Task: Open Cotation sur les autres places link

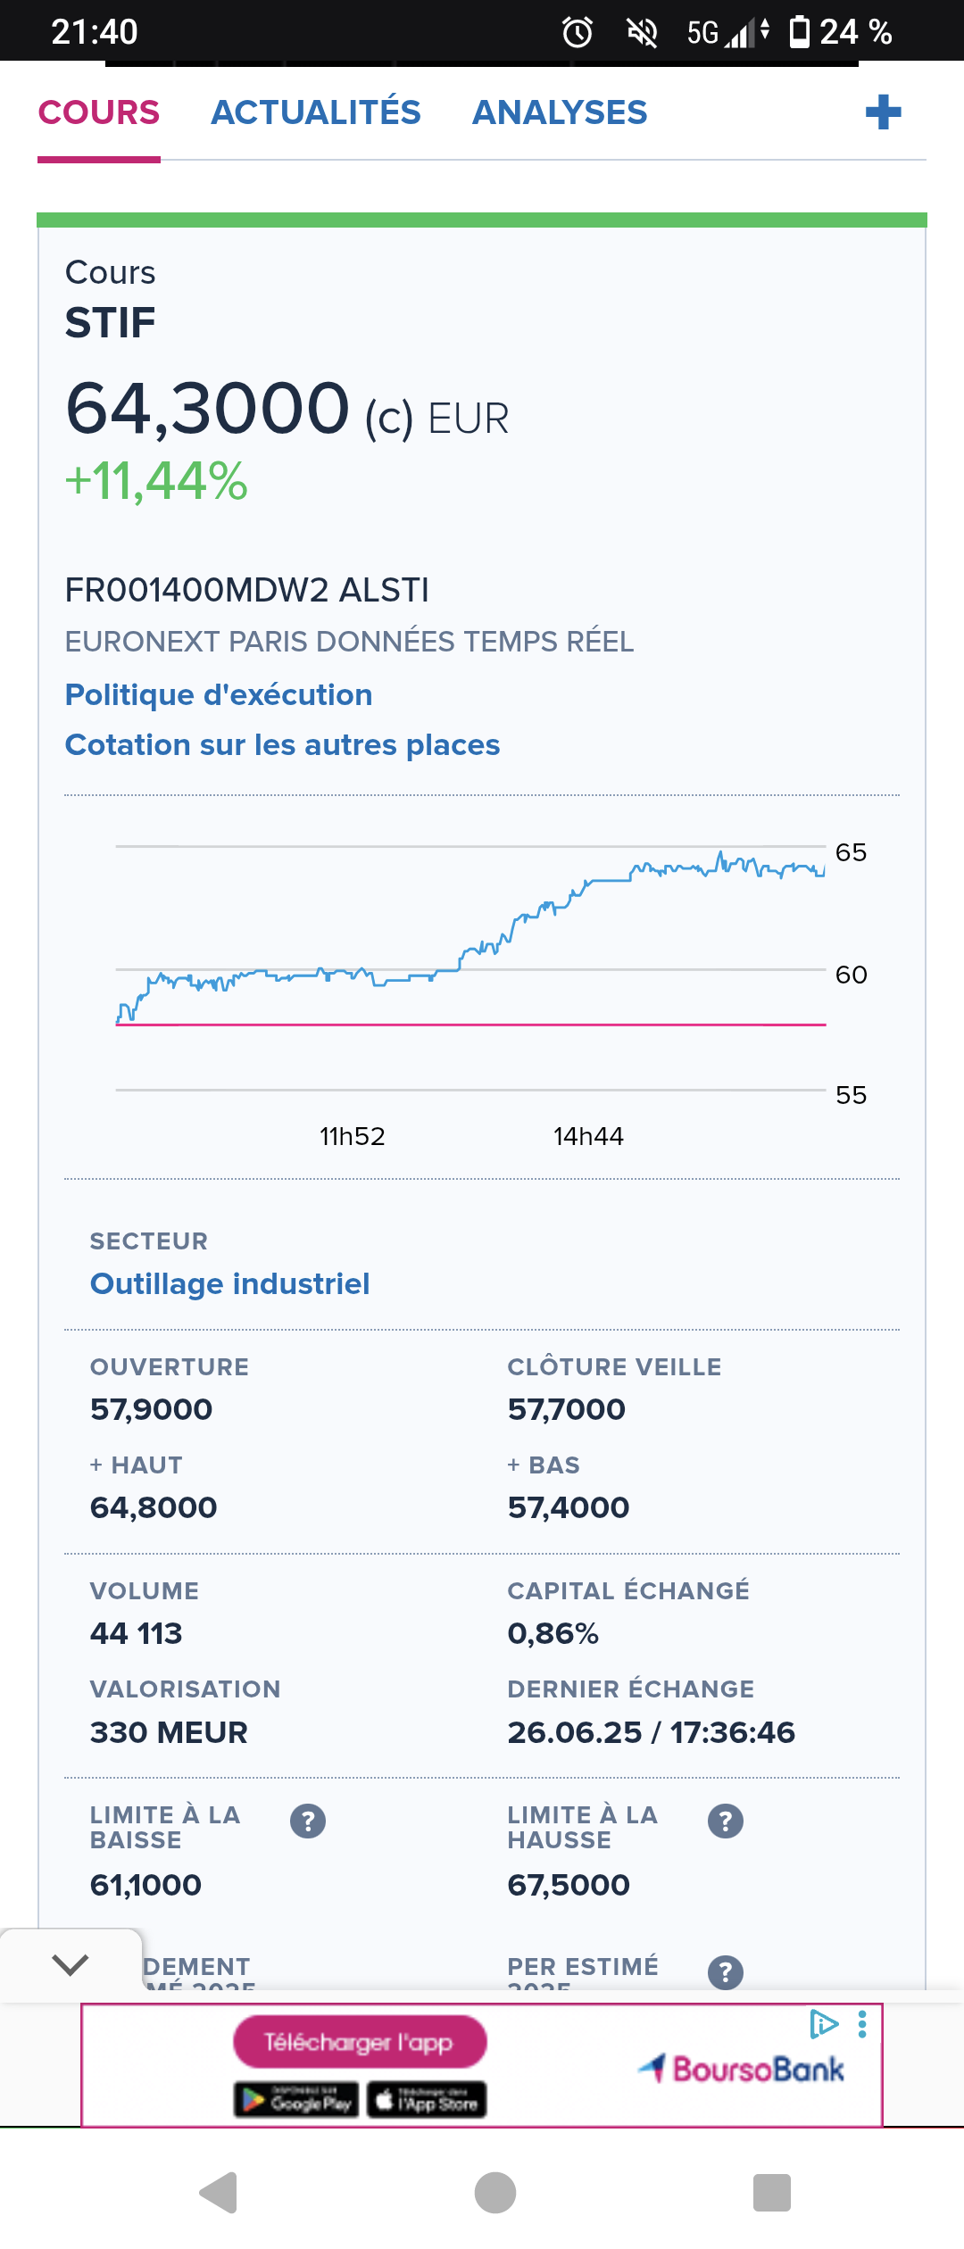Action: pos(282,745)
